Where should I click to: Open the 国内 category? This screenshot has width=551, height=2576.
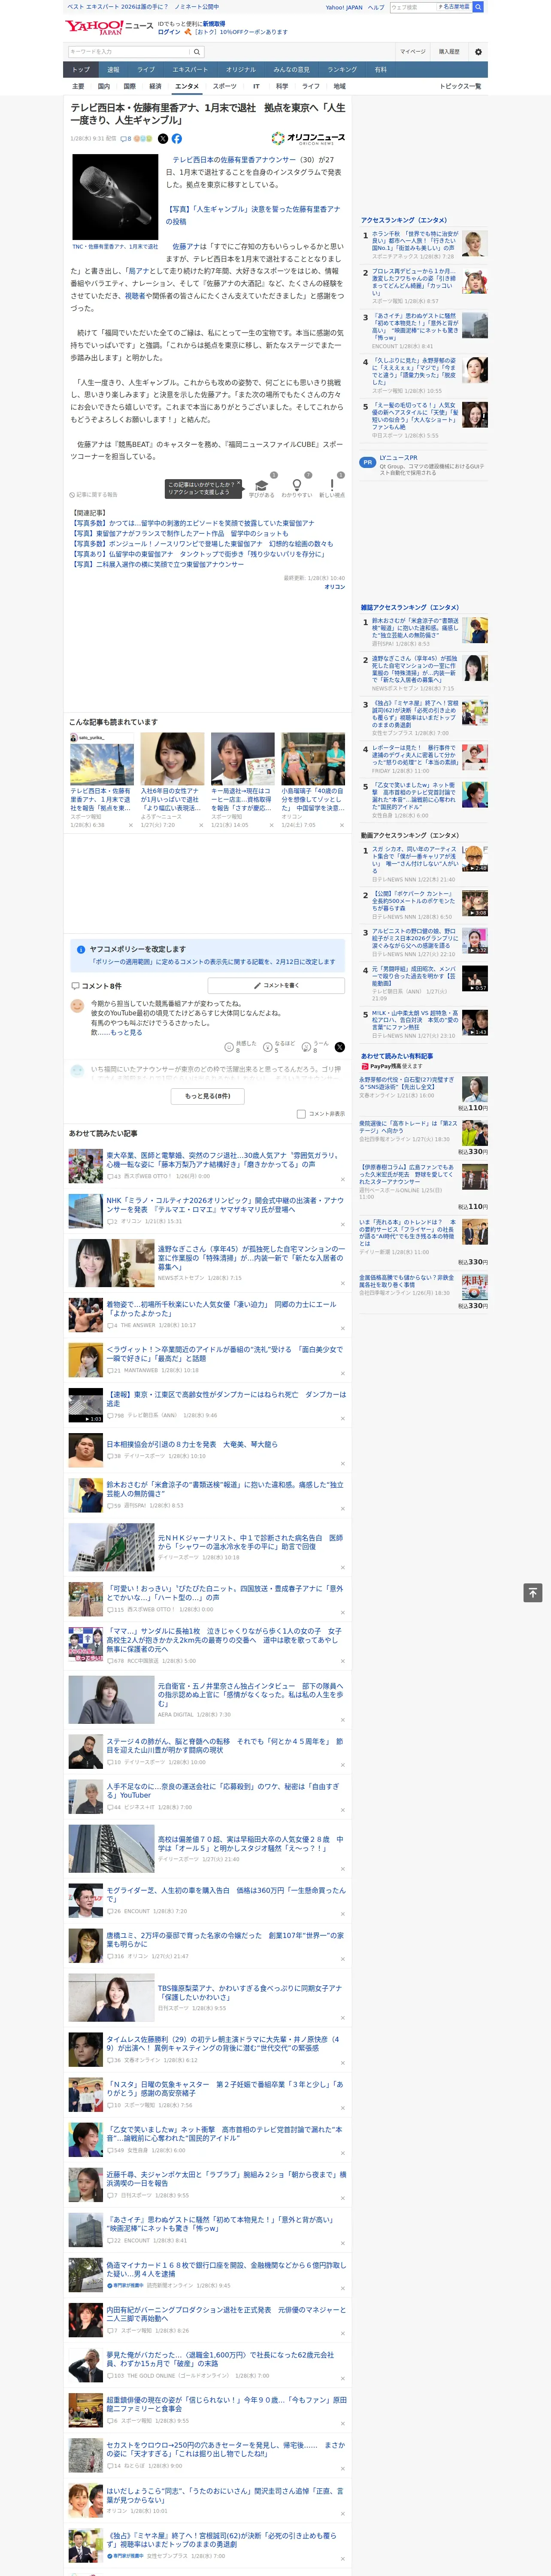pos(103,86)
